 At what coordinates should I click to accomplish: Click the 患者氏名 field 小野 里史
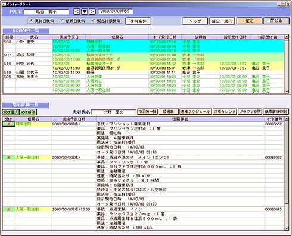click(x=113, y=112)
